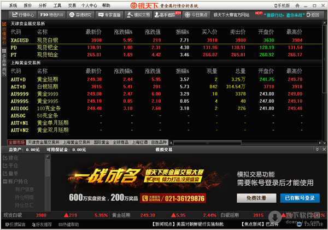Click trade tree scrollbar up arrow
The height and width of the screenshot is (230, 328).
pos(48,157)
